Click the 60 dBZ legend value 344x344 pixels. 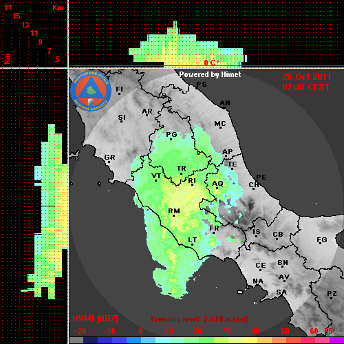[314, 331]
